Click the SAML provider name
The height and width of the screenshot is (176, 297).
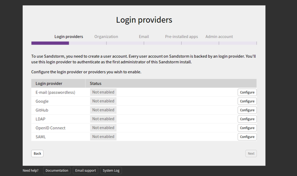pyautogui.click(x=41, y=137)
